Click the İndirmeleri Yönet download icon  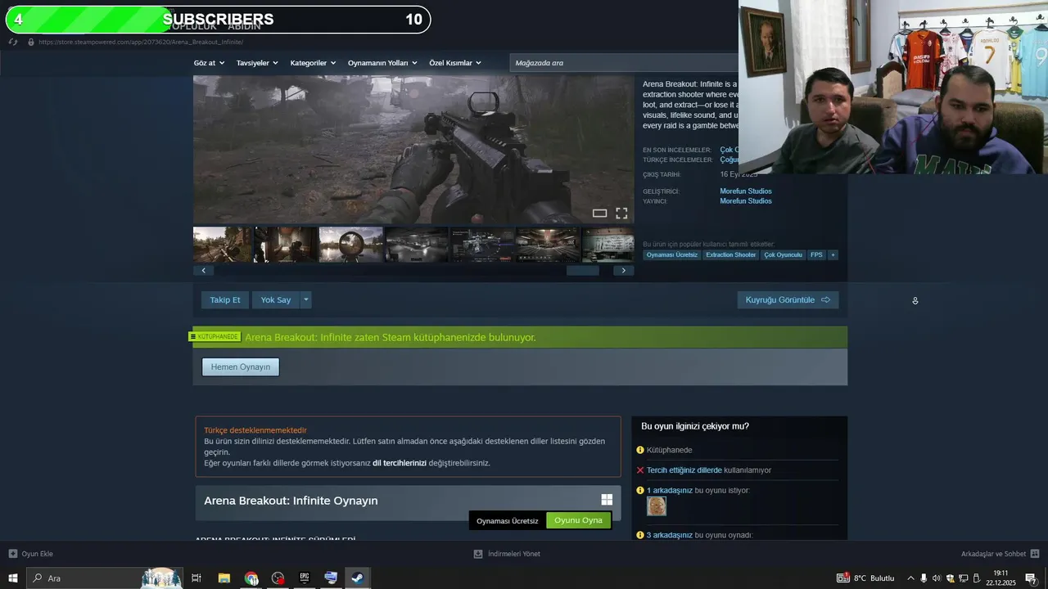pyautogui.click(x=478, y=554)
